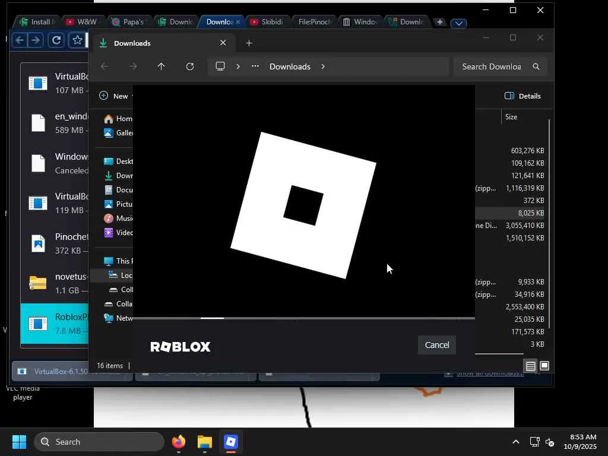Click the taskbar Search box
Viewport: 608px width, 456px height.
click(x=99, y=442)
